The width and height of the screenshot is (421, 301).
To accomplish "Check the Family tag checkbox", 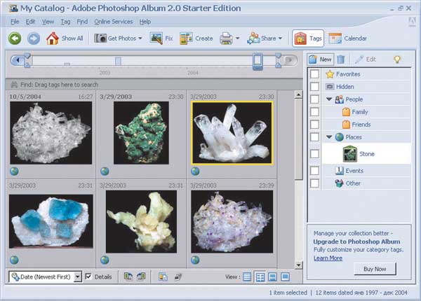I will tap(314, 112).
